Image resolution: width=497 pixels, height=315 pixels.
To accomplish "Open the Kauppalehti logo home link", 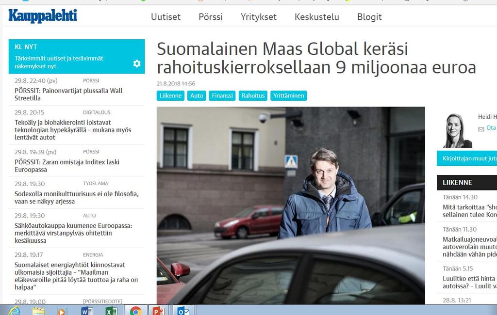I will pos(43,16).
